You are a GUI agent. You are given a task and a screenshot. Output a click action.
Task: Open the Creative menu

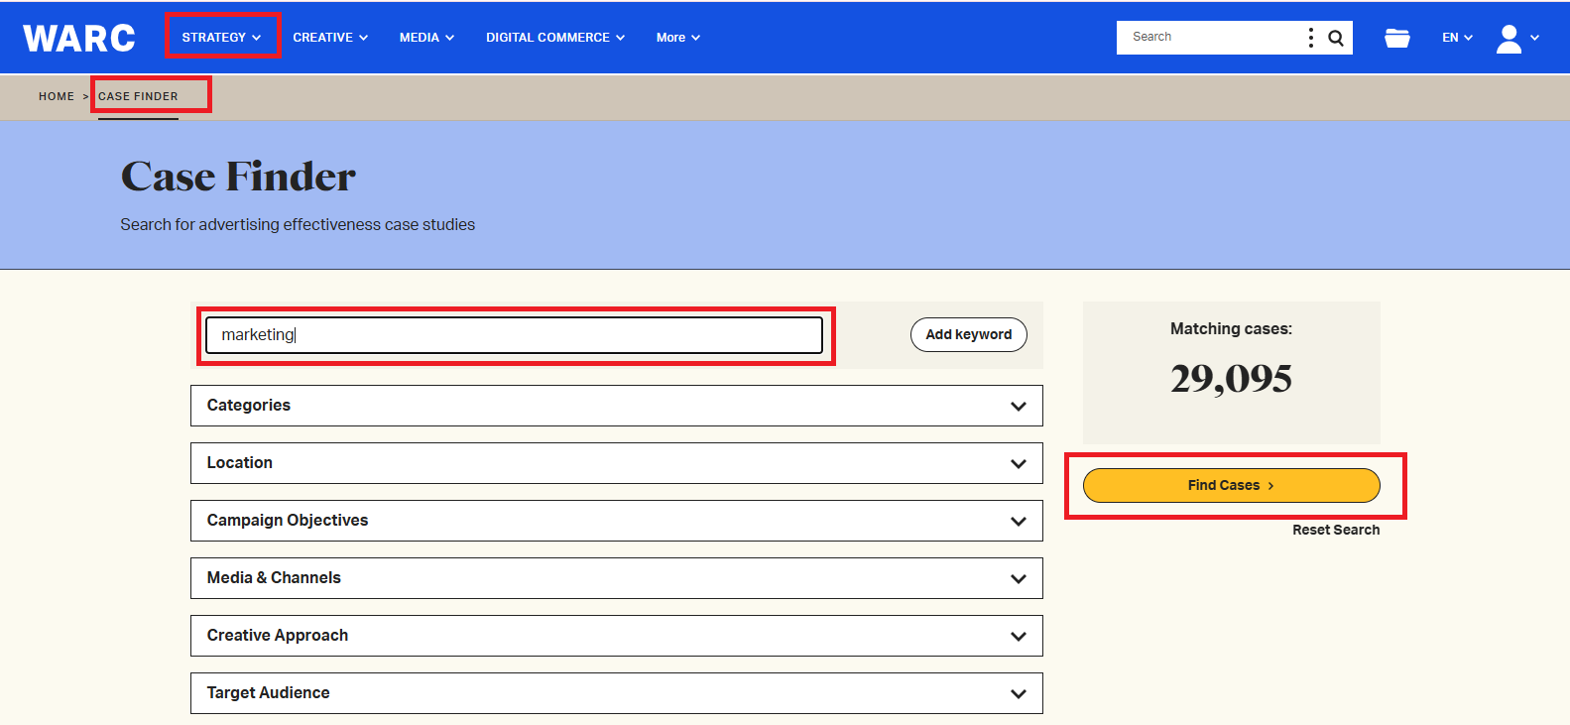pos(330,38)
